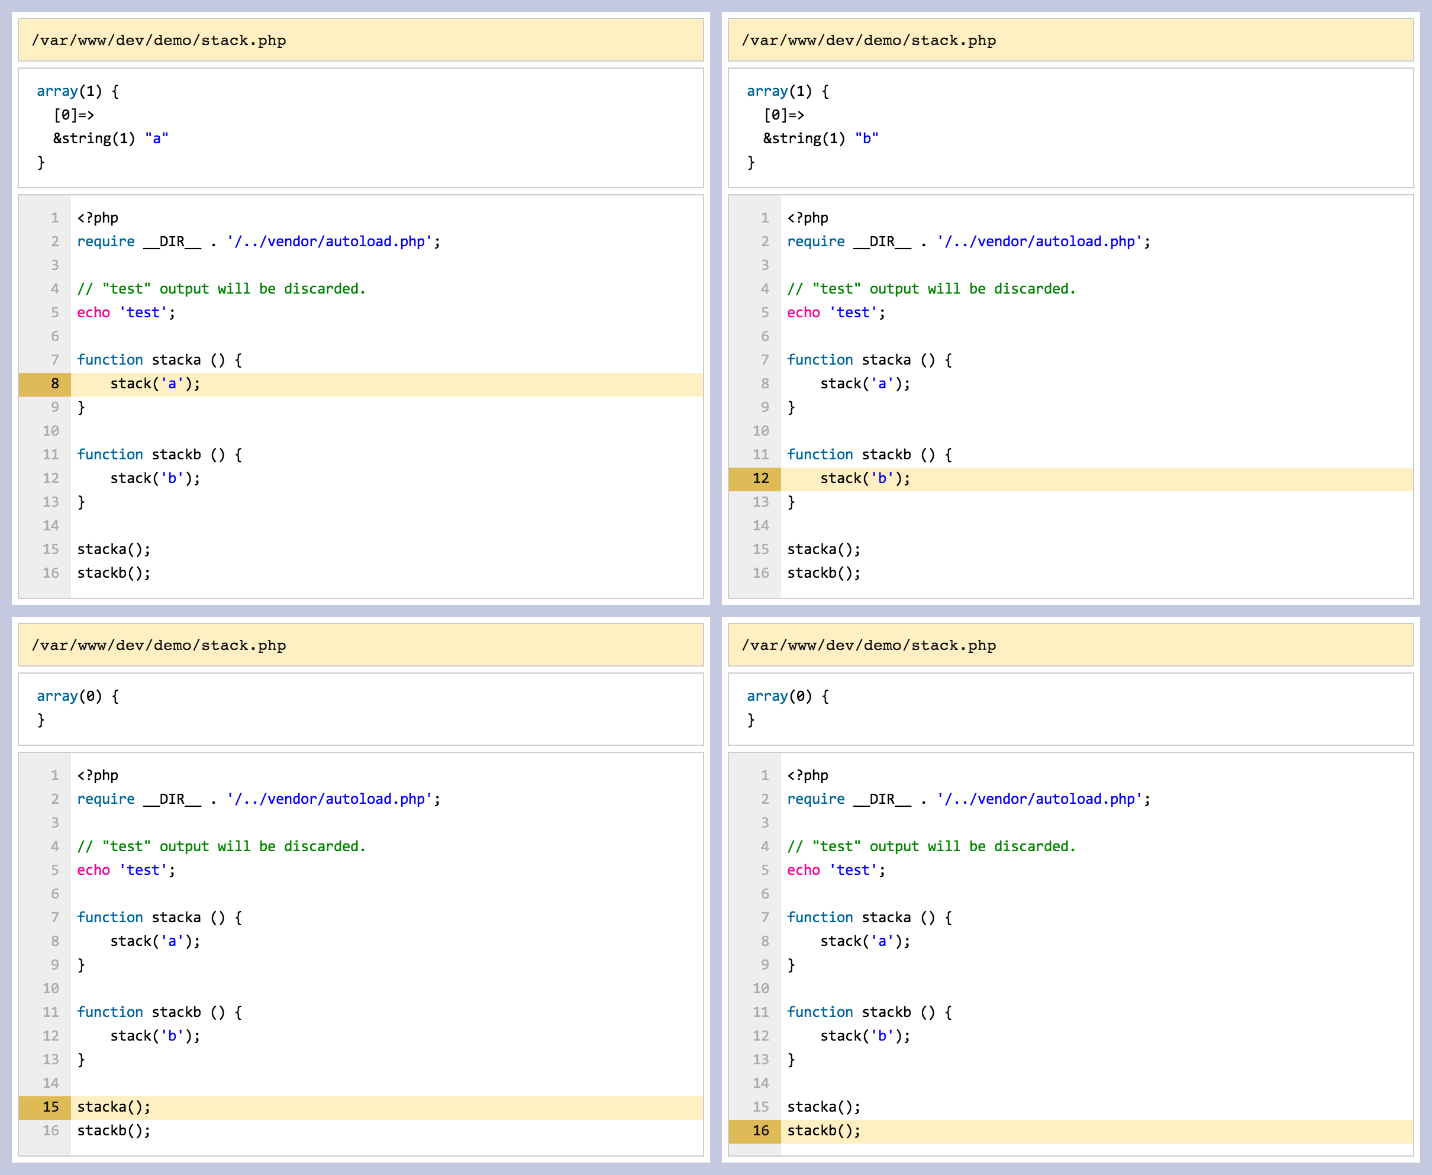This screenshot has width=1432, height=1175.
Task: Click the "a" string value in top-left output
Action: pos(156,139)
